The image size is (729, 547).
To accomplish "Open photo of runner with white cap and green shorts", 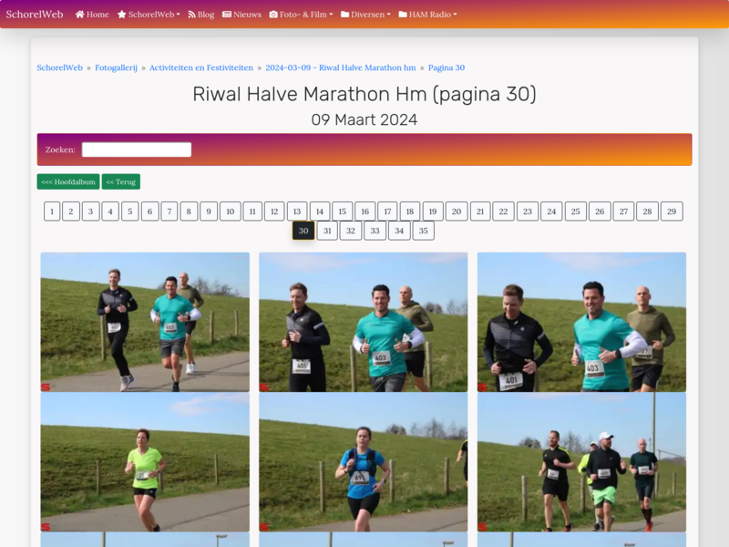I will tap(581, 462).
